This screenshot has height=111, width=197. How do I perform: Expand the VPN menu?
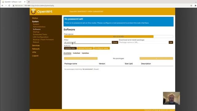pos(34,52)
